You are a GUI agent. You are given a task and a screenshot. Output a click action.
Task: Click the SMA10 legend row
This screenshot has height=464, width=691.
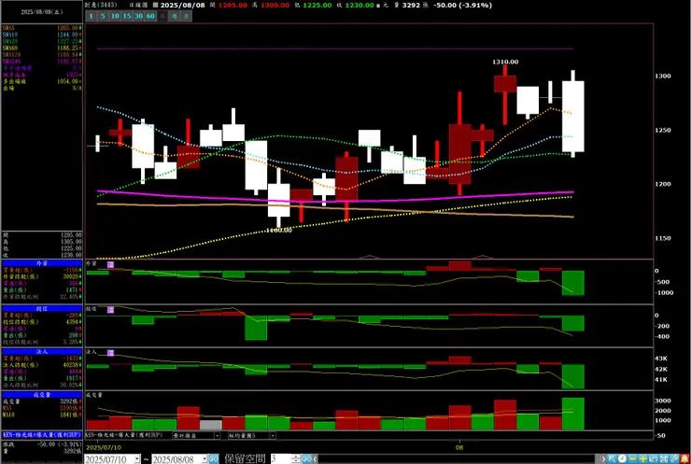[x=42, y=35]
